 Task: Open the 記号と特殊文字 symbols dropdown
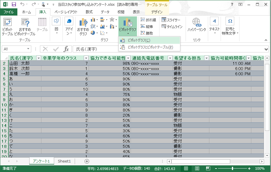[230, 26]
